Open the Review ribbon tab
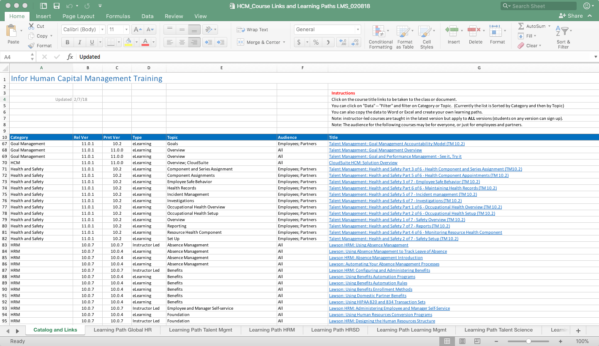 [x=174, y=16]
